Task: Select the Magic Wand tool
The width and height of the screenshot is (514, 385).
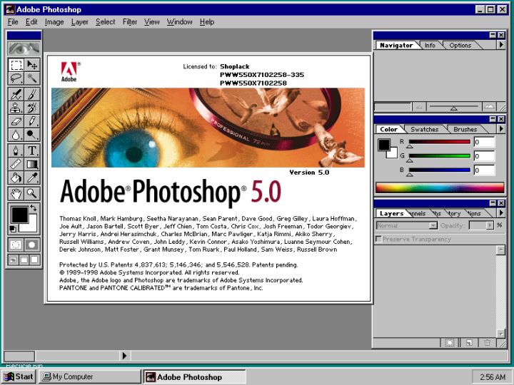Action: point(32,78)
